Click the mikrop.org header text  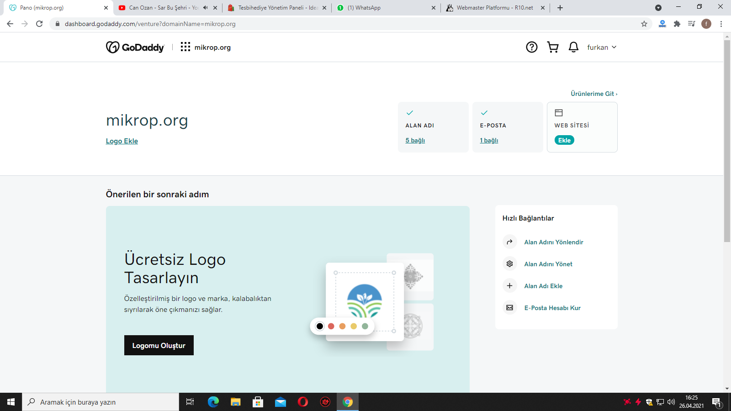pos(212,47)
